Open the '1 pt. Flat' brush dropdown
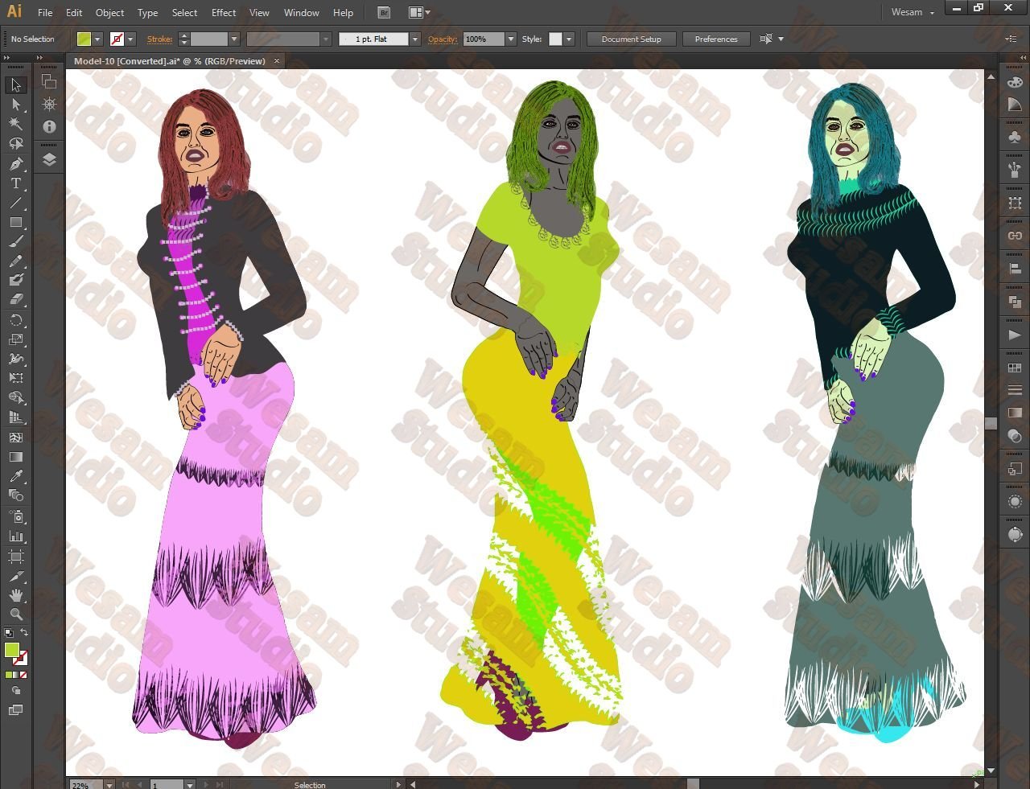Viewport: 1030px width, 789px height. pos(415,39)
